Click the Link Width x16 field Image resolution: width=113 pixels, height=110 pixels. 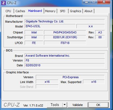(47, 82)
